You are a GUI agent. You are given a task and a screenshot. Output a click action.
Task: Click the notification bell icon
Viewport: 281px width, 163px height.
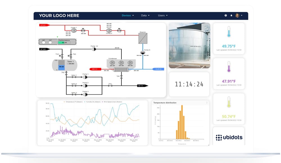click(x=231, y=15)
